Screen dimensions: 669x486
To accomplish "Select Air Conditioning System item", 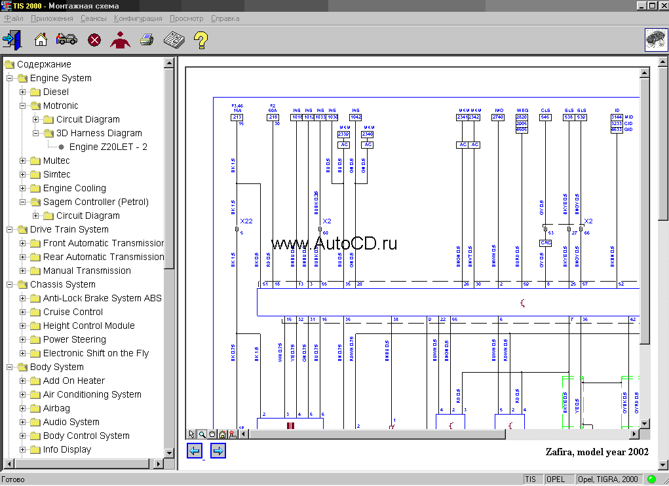I will [x=92, y=394].
